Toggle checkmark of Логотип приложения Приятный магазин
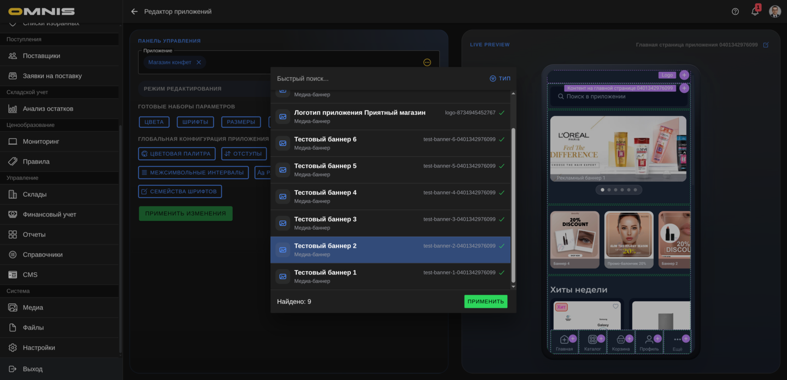 (x=502, y=113)
